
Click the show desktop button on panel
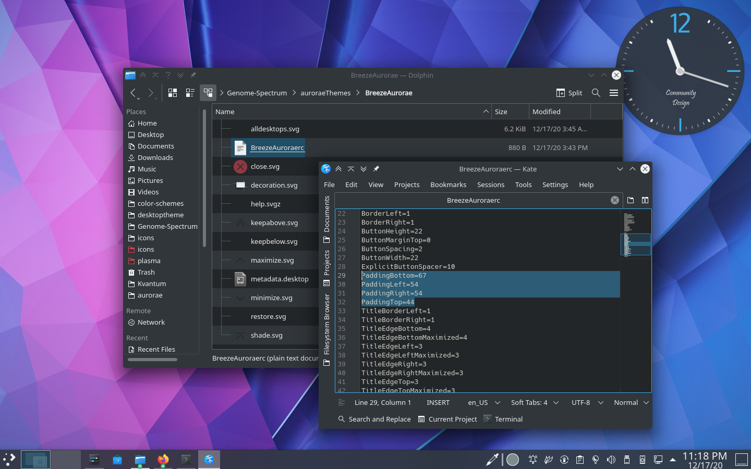pos(742,459)
